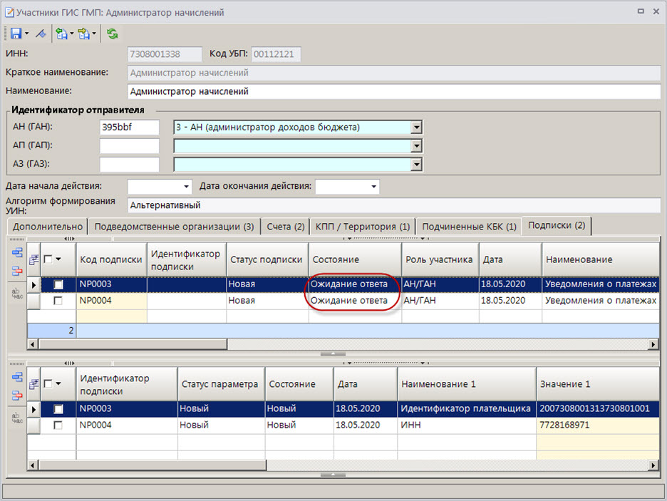Switch to the Счета (2) tab
Image resolution: width=667 pixels, height=501 pixels.
point(285,227)
